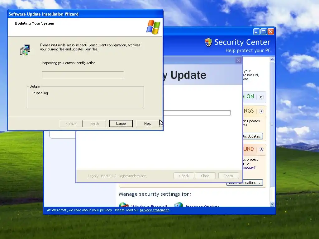
Task: Click the Windows Firewall globe icon
Action: pos(124,204)
